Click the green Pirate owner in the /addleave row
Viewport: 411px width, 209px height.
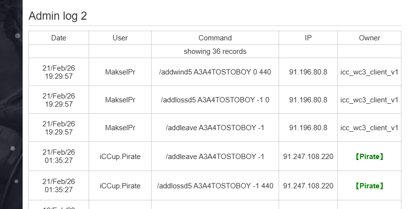[x=369, y=157]
